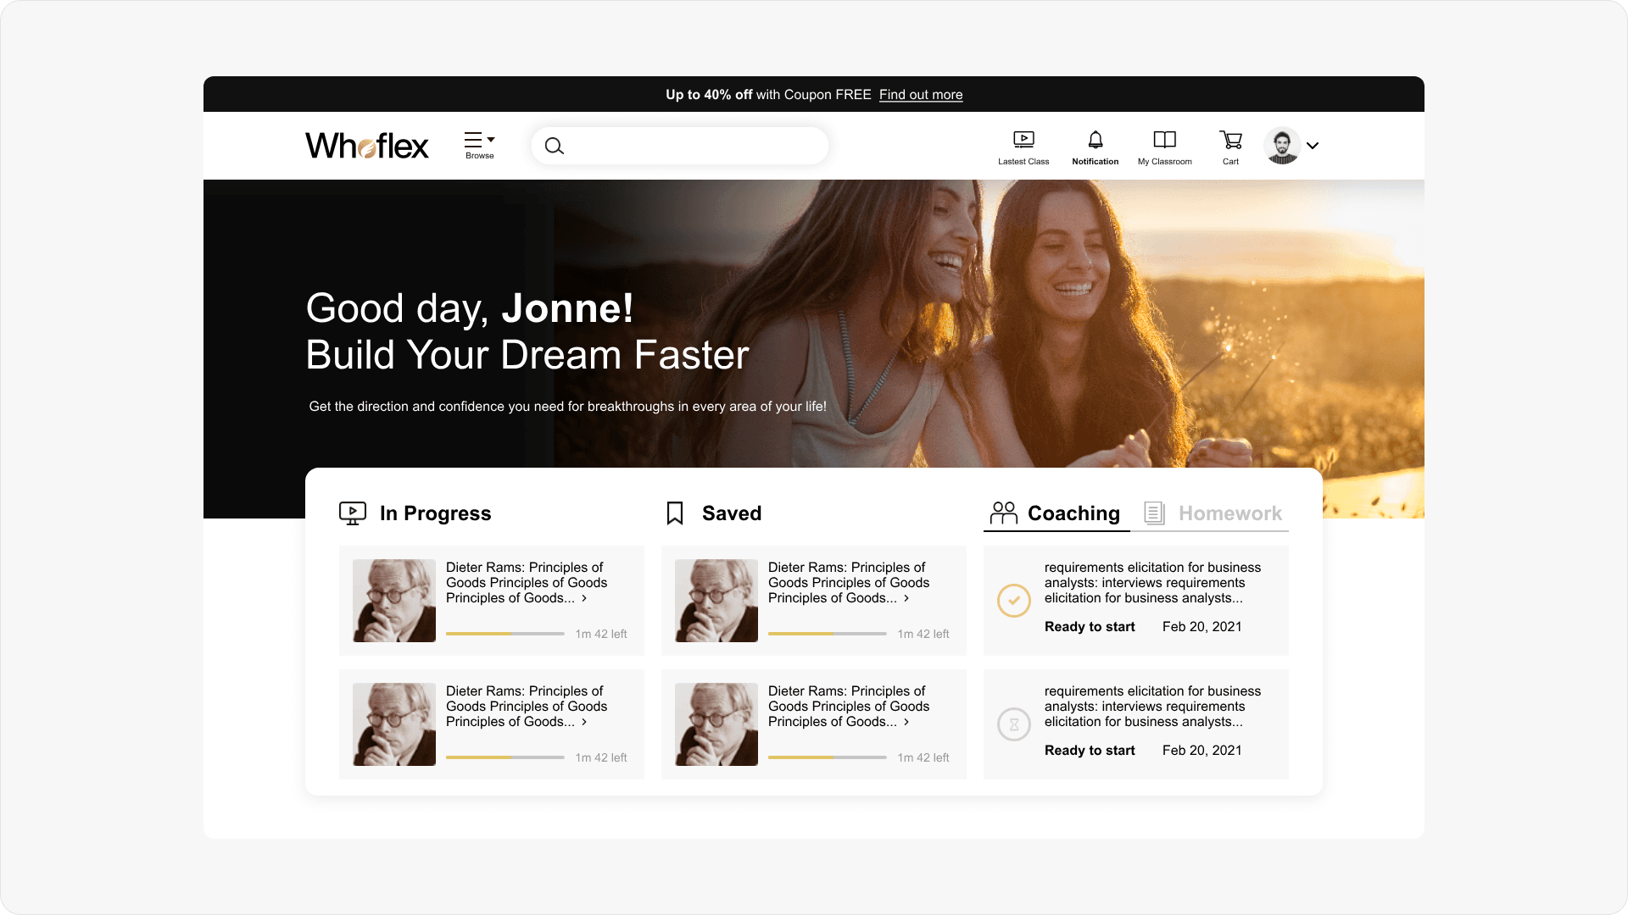Click first In Progress course progress bar
Image resolution: width=1628 pixels, height=915 pixels.
pos(505,634)
